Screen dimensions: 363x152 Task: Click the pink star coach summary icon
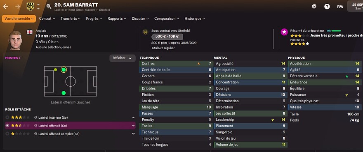pyautogui.click(x=284, y=32)
